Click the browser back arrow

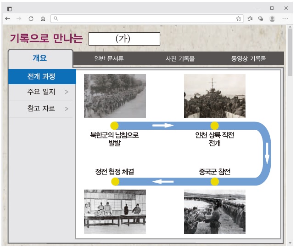click(8, 19)
